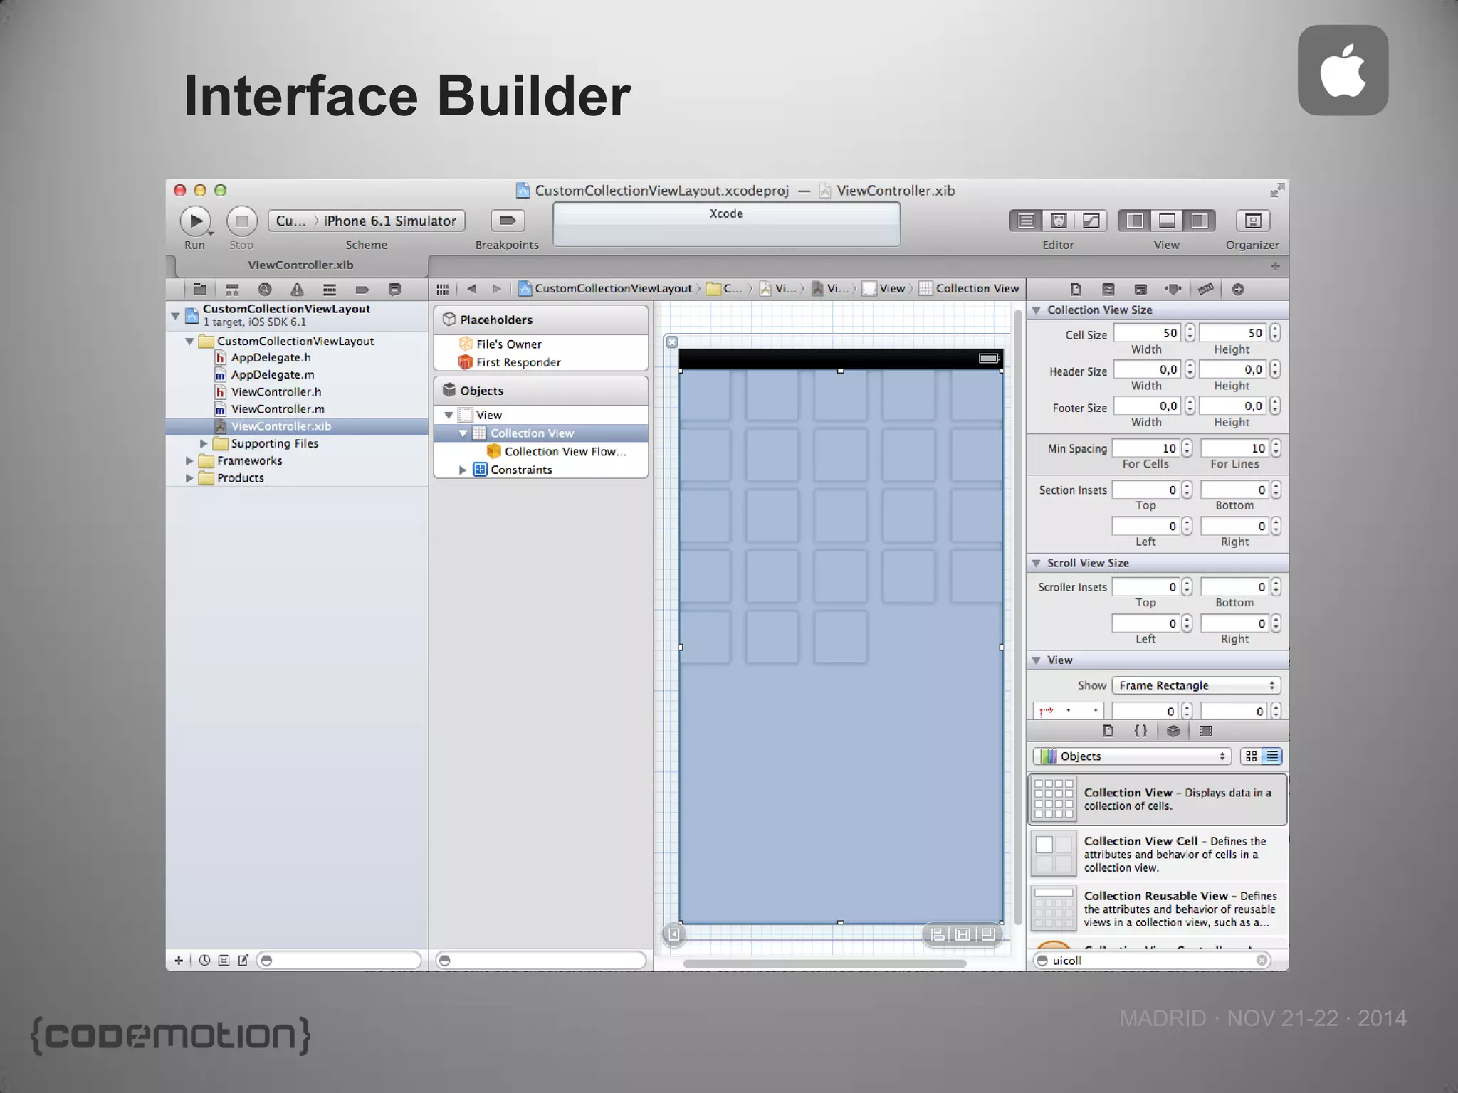Screen dimensions: 1458x1093
Task: Toggle the Navigator pane view button
Action: 1135,221
